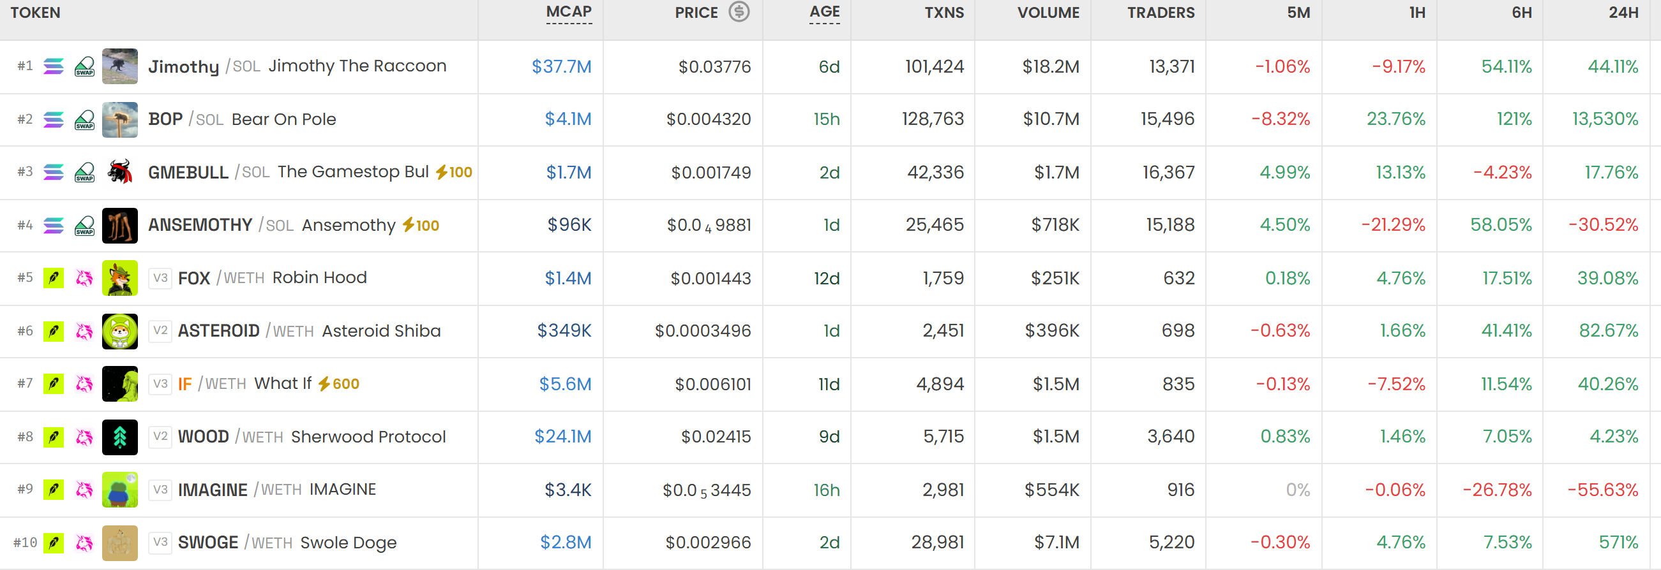Click the Uniswap unicorn icon in ASTEROID row
The image size is (1661, 570).
[x=84, y=331]
